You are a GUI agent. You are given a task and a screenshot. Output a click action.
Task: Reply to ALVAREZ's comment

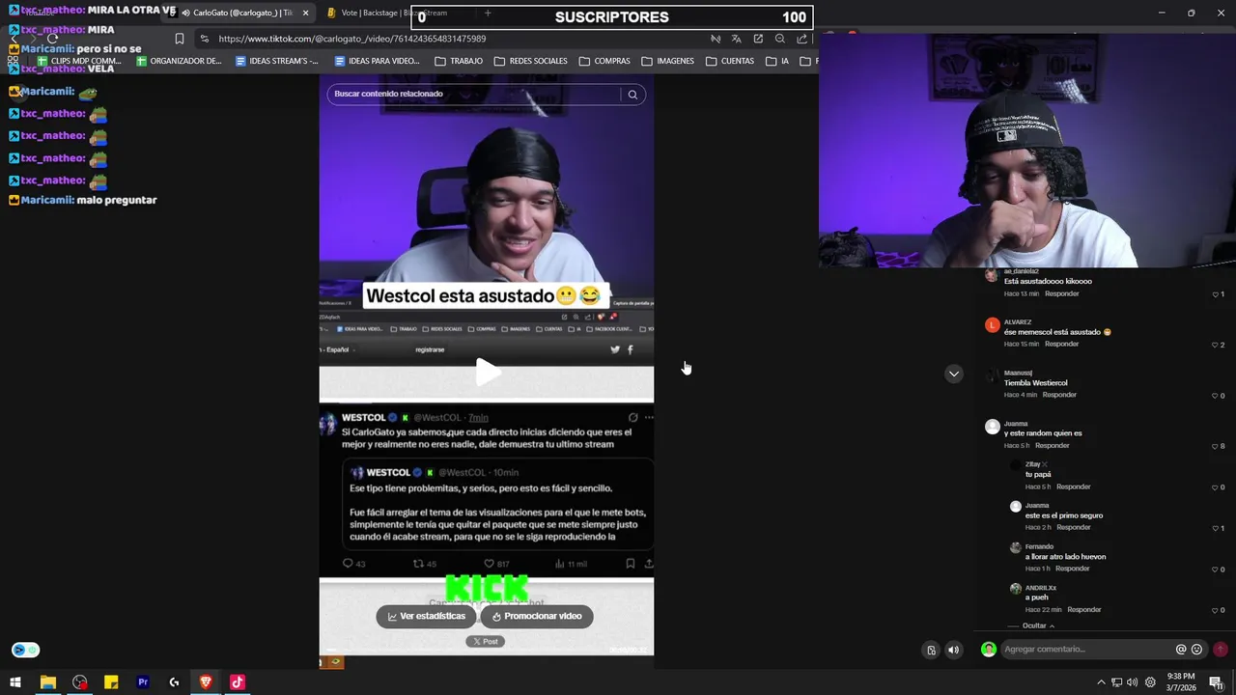(x=1061, y=344)
